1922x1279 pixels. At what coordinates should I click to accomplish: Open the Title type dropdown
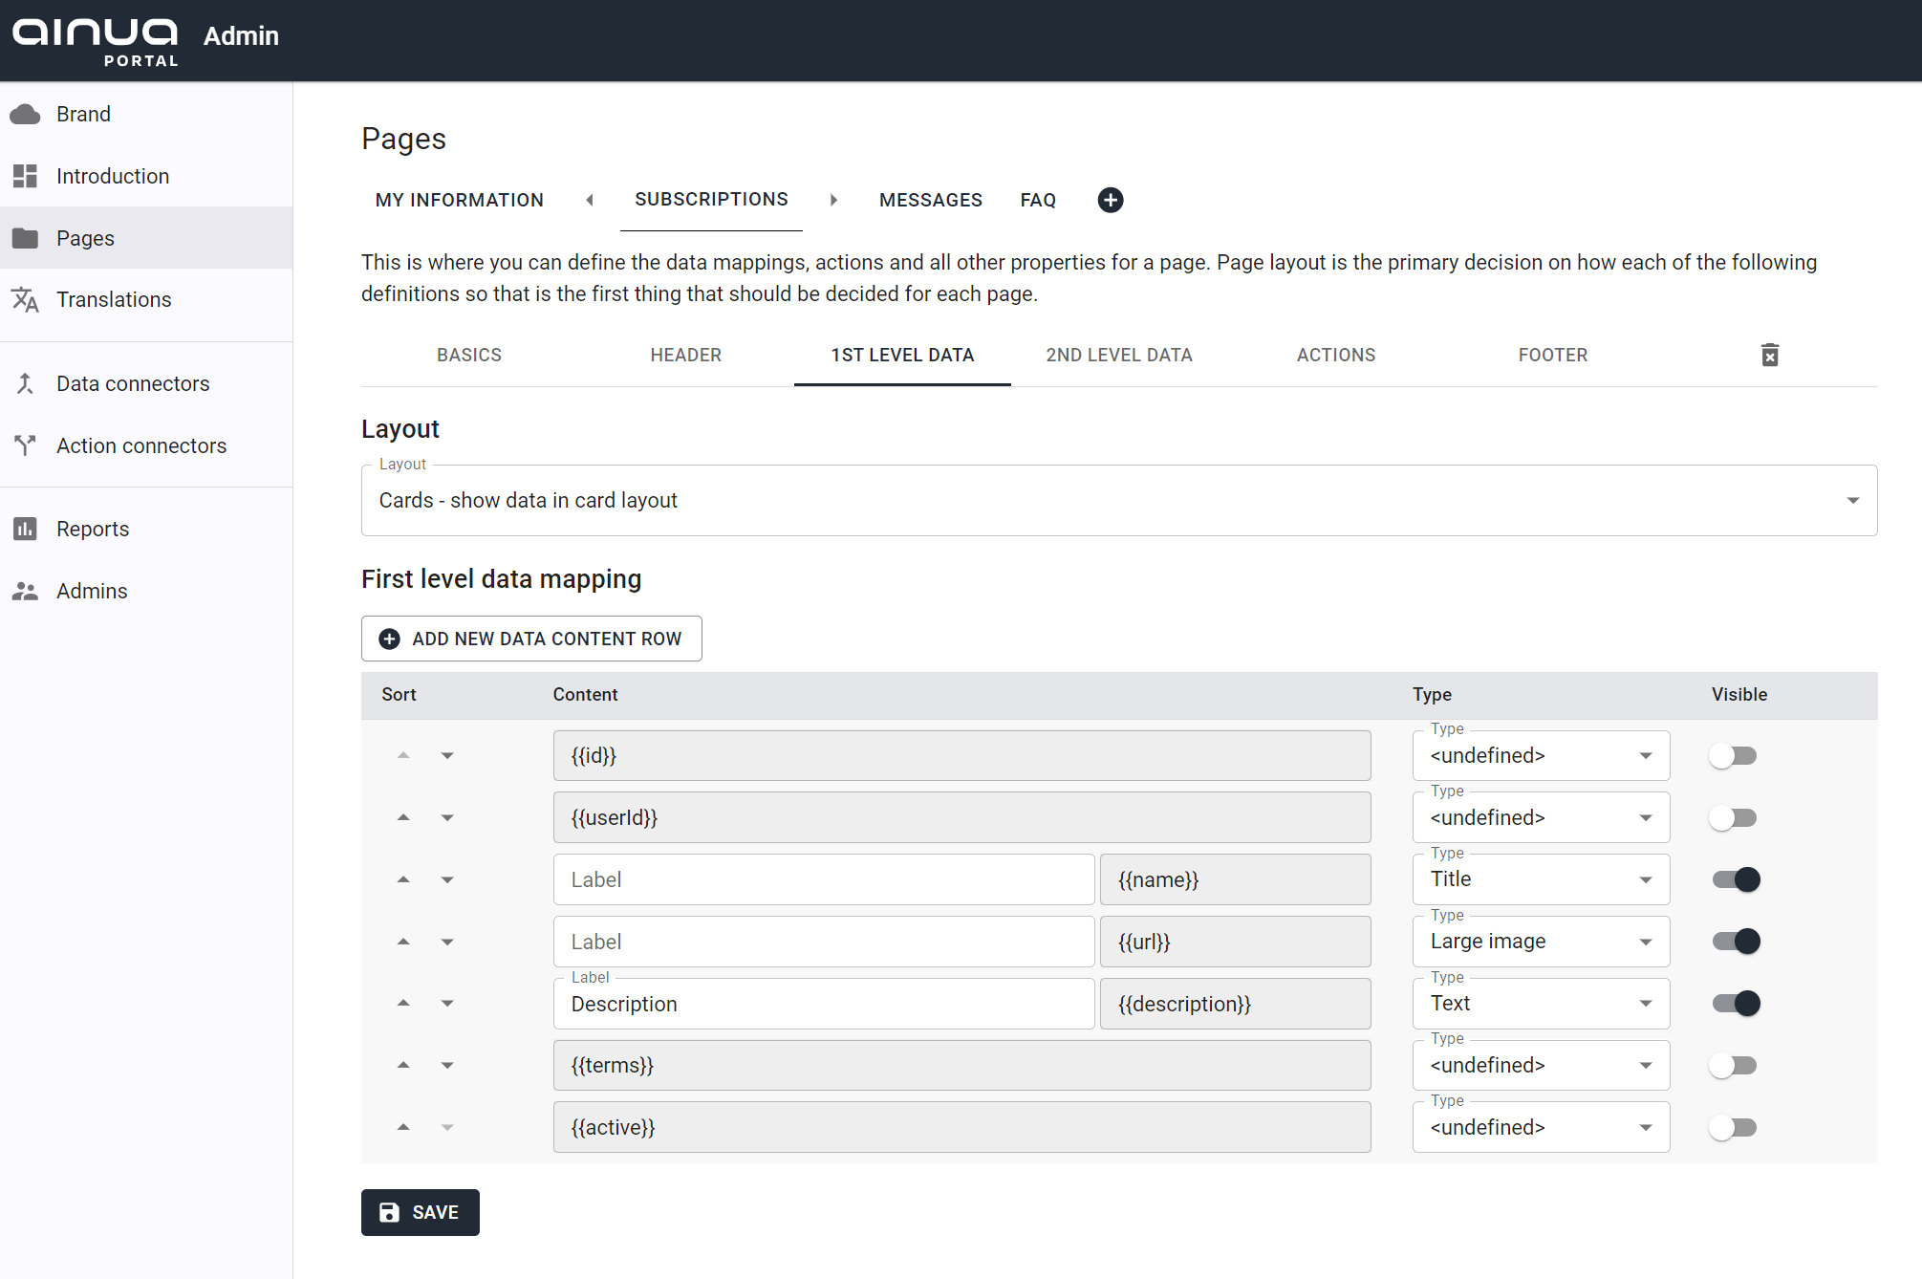click(1541, 879)
